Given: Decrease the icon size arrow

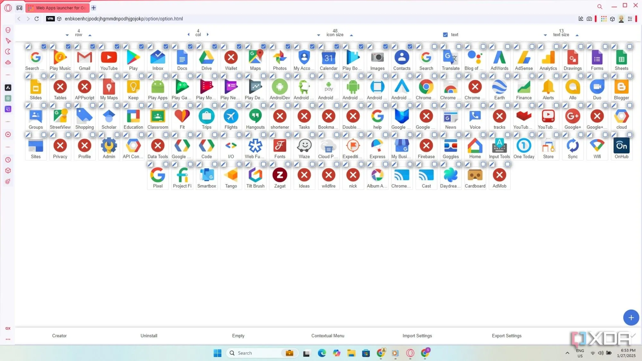Looking at the screenshot, I should pos(318,35).
